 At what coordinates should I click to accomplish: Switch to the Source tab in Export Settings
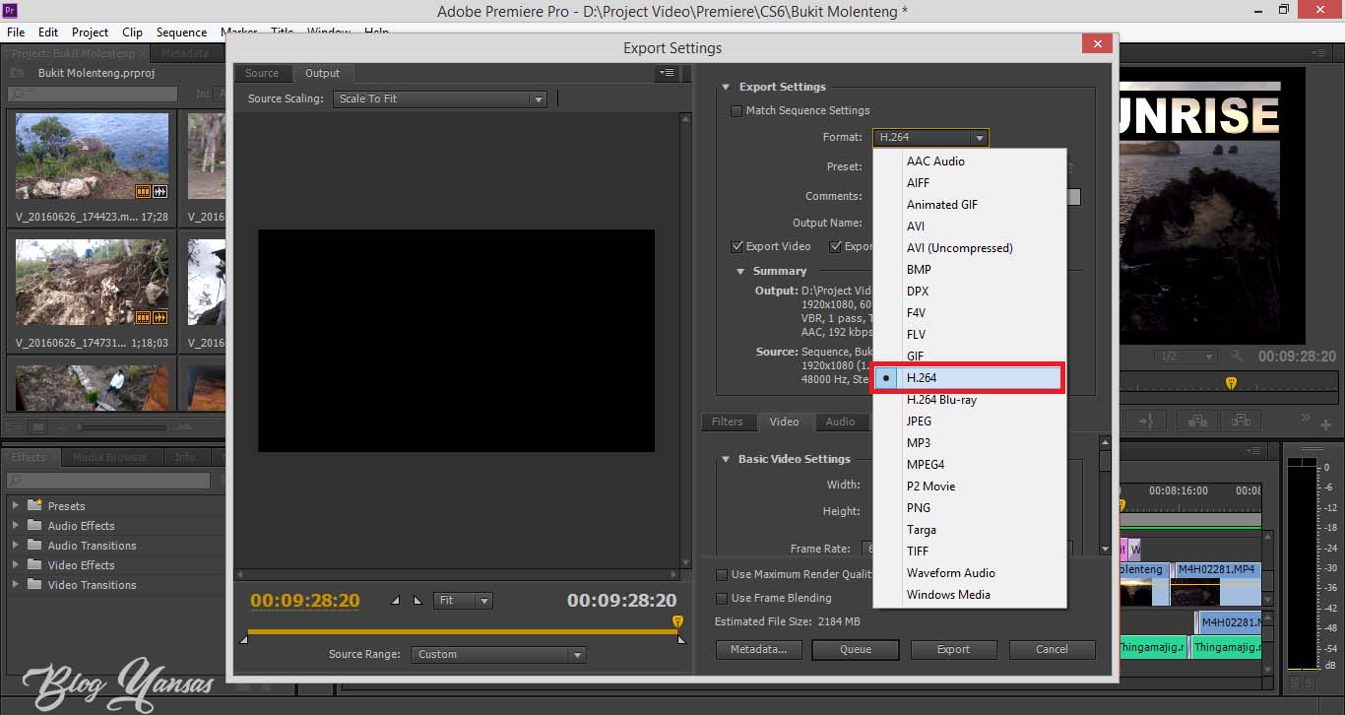[262, 73]
